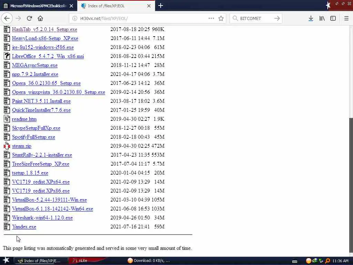Download MEGAsyncSetup.exe
The height and width of the screenshot is (265, 353).
pos(35,65)
